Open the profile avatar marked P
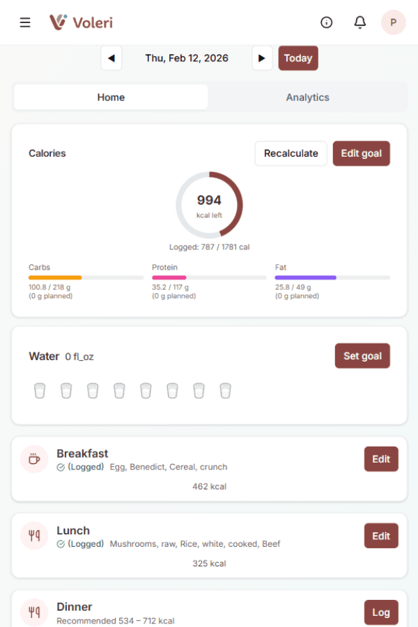Screen dimensions: 418x627 pyautogui.click(x=394, y=22)
